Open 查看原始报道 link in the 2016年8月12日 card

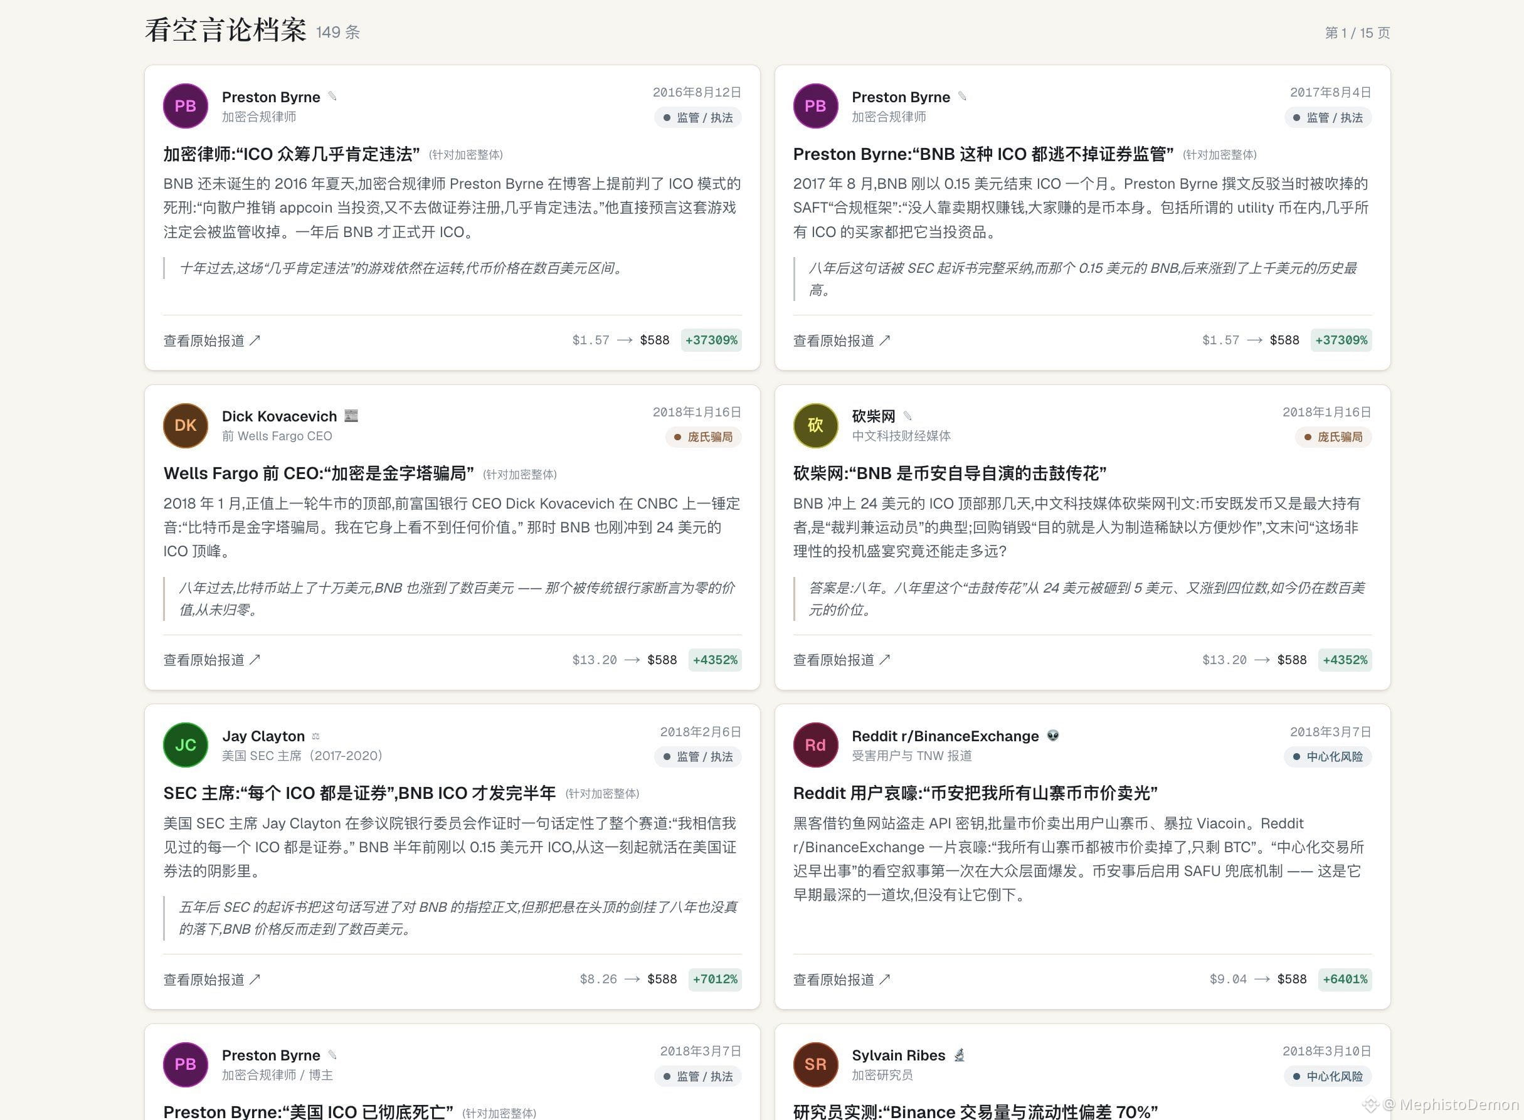click(x=211, y=341)
